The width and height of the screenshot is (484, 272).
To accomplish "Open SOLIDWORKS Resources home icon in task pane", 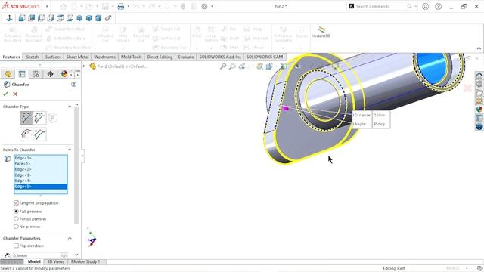I will [x=479, y=76].
